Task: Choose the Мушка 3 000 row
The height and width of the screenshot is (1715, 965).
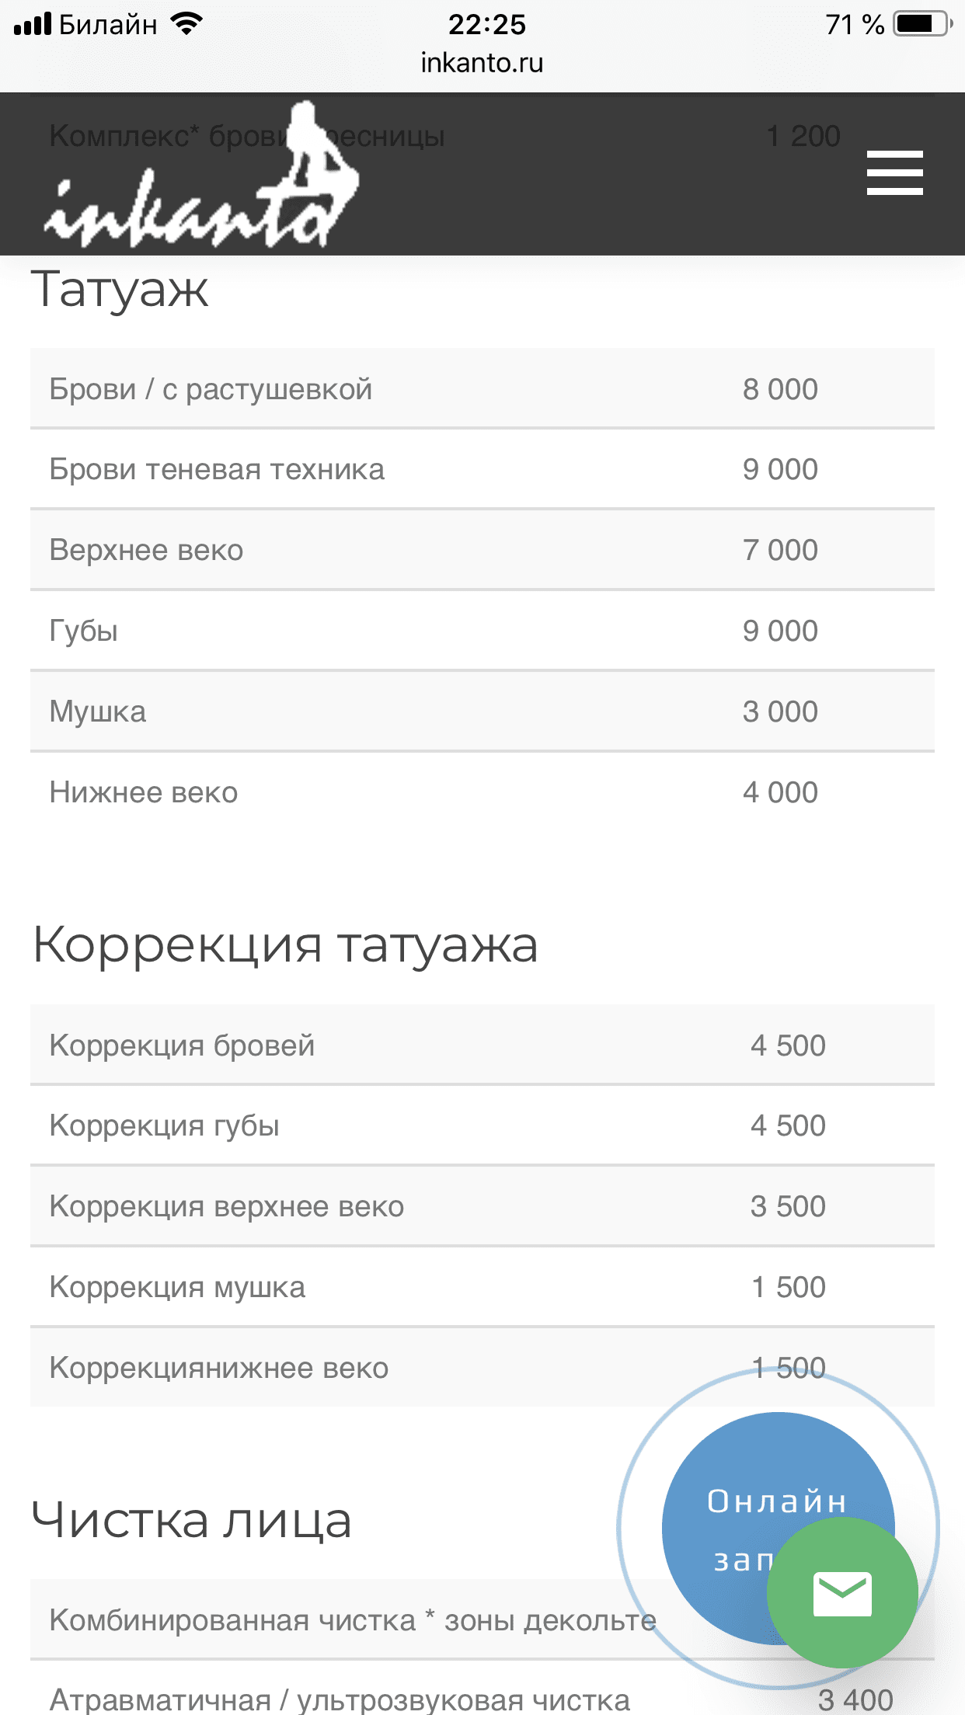Action: [x=482, y=711]
